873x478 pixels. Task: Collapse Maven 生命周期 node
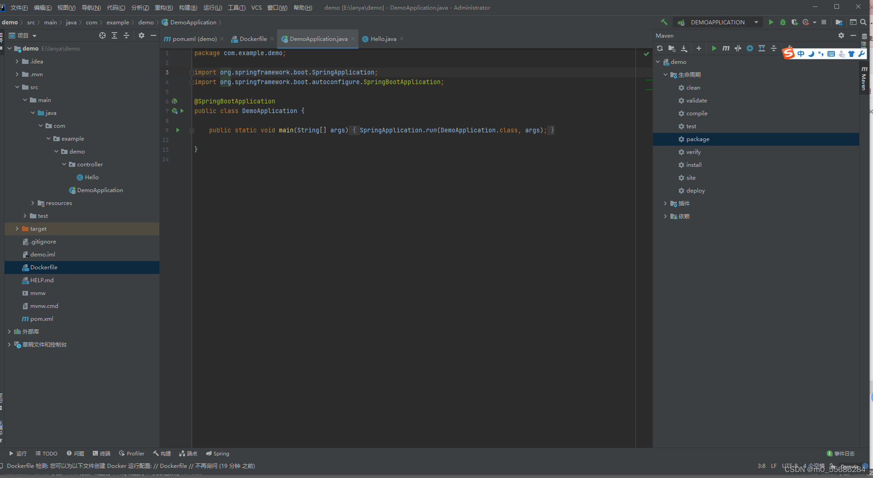coord(665,74)
